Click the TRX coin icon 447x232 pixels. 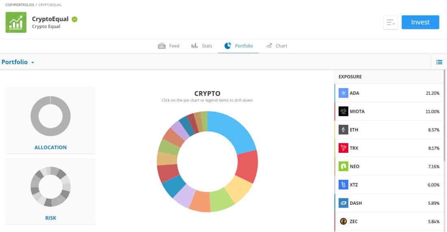pyautogui.click(x=343, y=148)
